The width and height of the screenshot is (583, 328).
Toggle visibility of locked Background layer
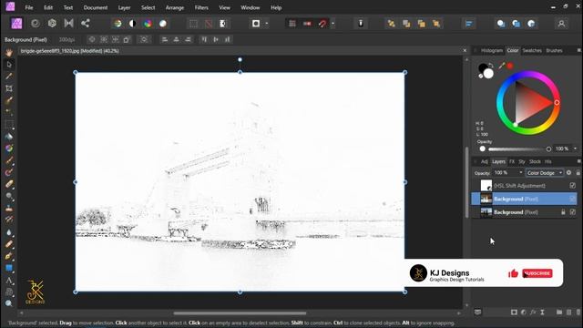point(573,212)
